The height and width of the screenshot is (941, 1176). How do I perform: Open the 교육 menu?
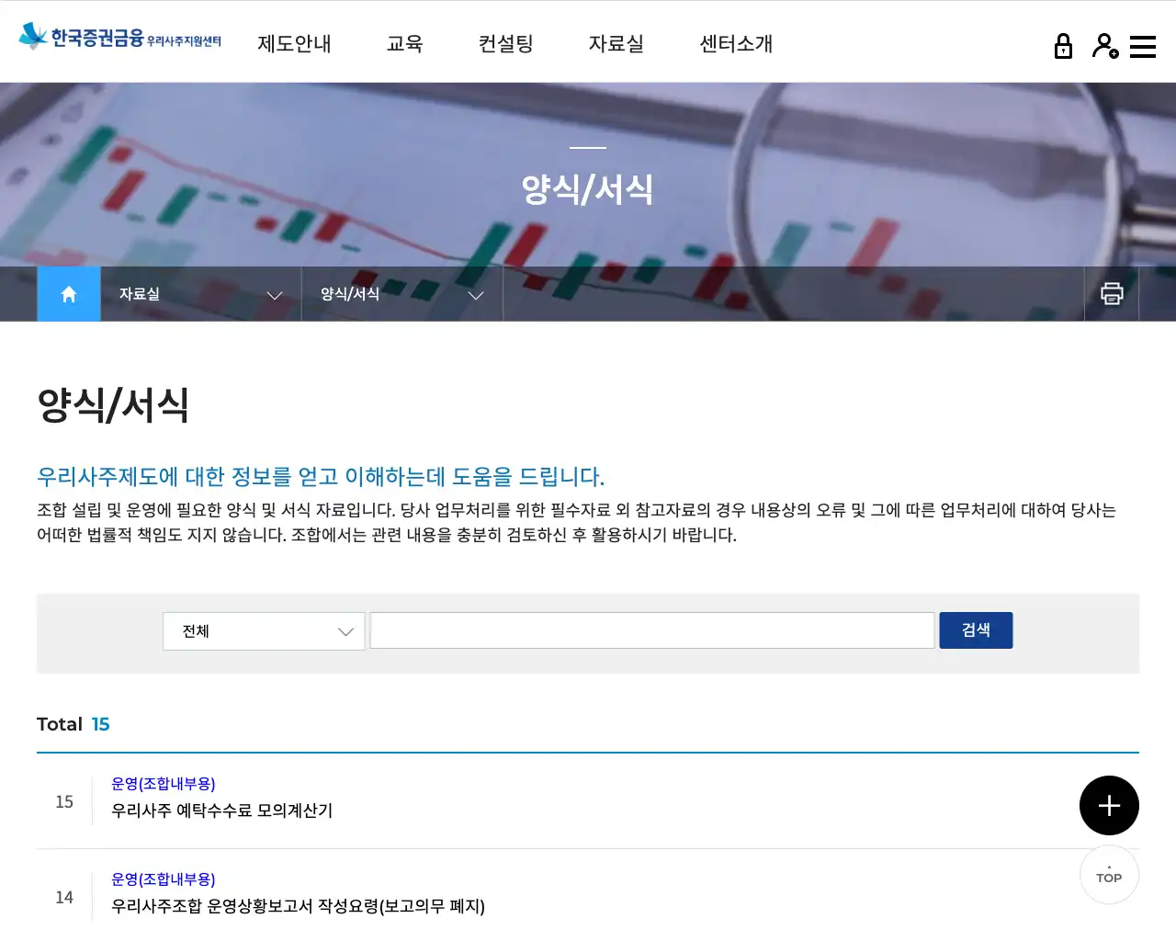pos(404,43)
